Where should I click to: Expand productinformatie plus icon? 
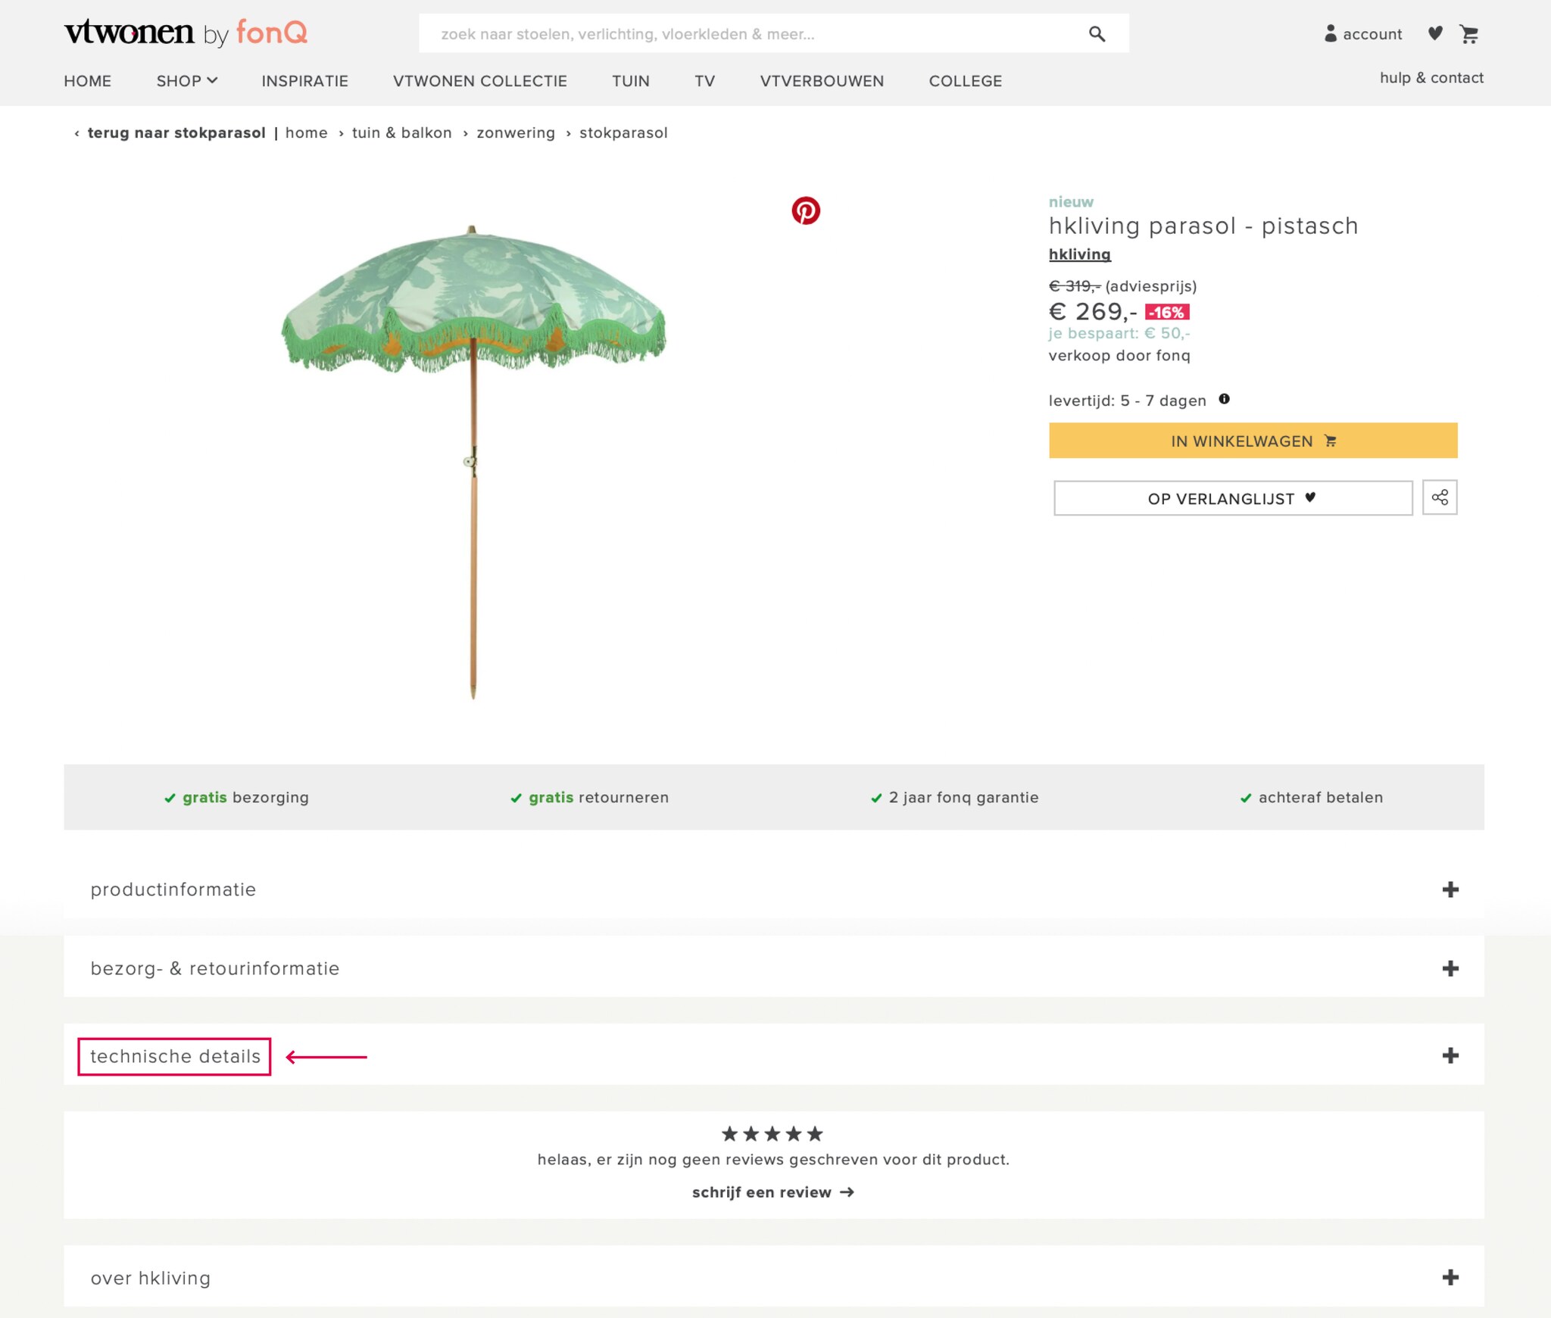(x=1450, y=890)
